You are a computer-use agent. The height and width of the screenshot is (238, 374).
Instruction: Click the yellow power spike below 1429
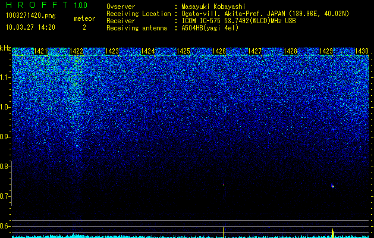pyautogui.click(x=332, y=233)
